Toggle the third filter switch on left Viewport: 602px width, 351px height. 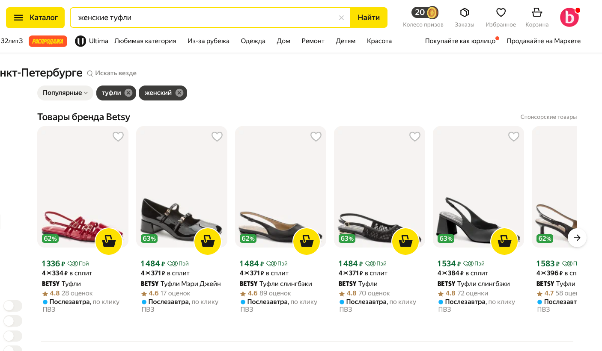(13, 336)
